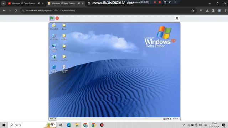
Task: Stop the Bandicam recording
Action: pos(160,2)
